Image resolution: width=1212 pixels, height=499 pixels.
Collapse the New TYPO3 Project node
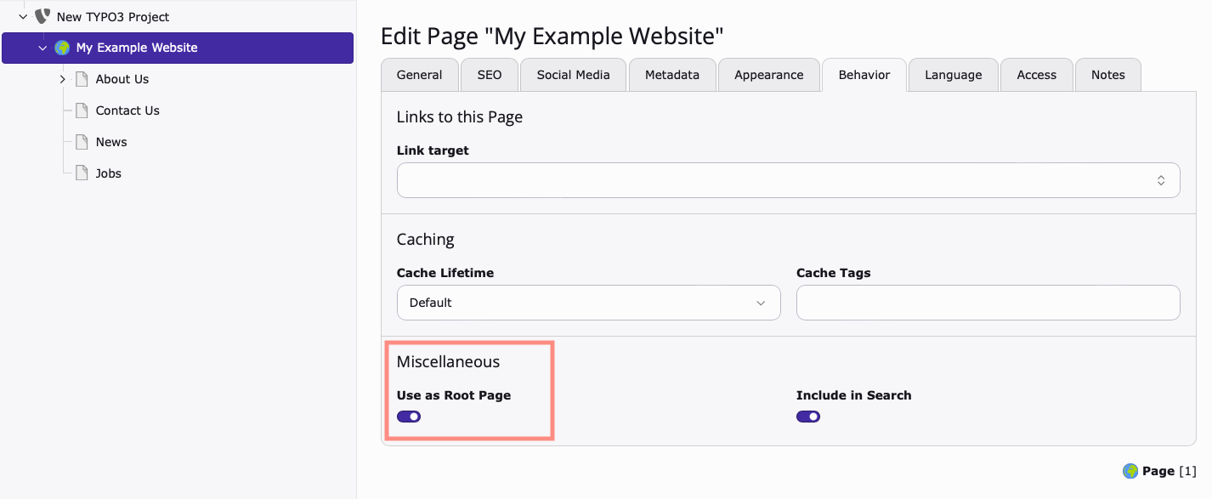(23, 15)
